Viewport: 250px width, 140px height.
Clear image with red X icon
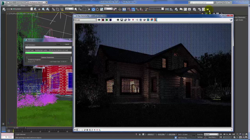click(x=133, y=20)
